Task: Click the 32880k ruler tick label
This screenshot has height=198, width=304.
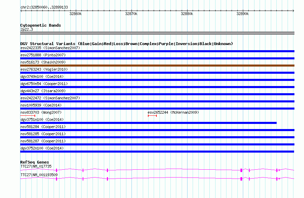Action: coord(187,14)
